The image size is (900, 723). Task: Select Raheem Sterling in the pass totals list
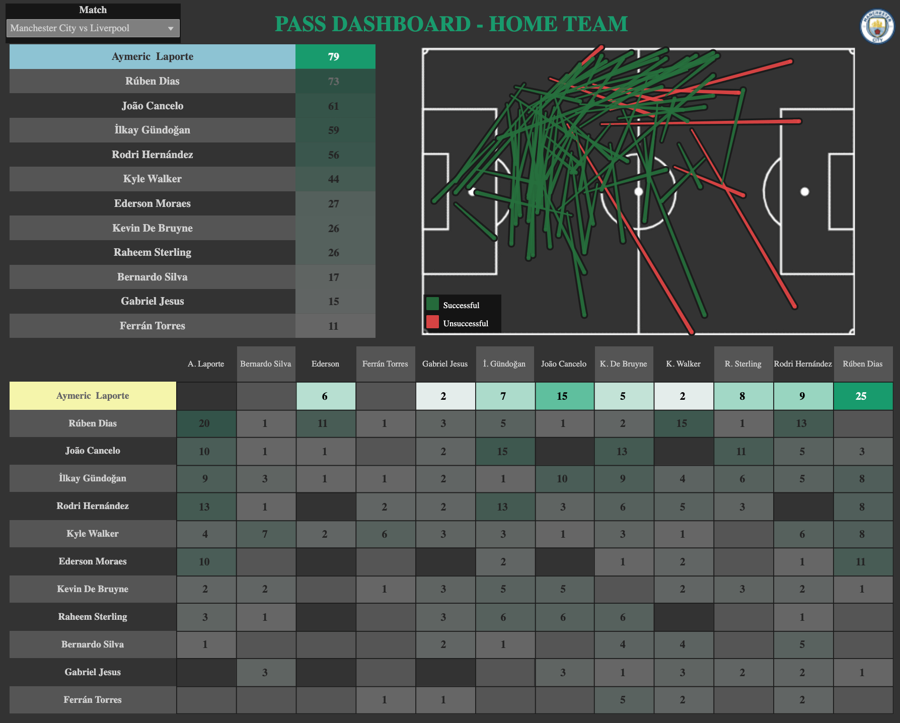pyautogui.click(x=153, y=252)
